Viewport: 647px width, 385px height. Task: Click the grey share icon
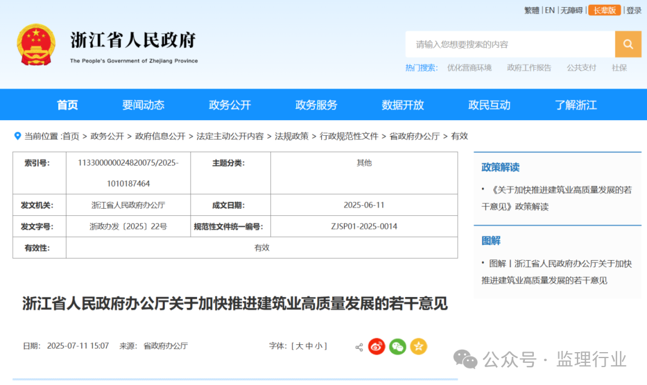click(359, 347)
